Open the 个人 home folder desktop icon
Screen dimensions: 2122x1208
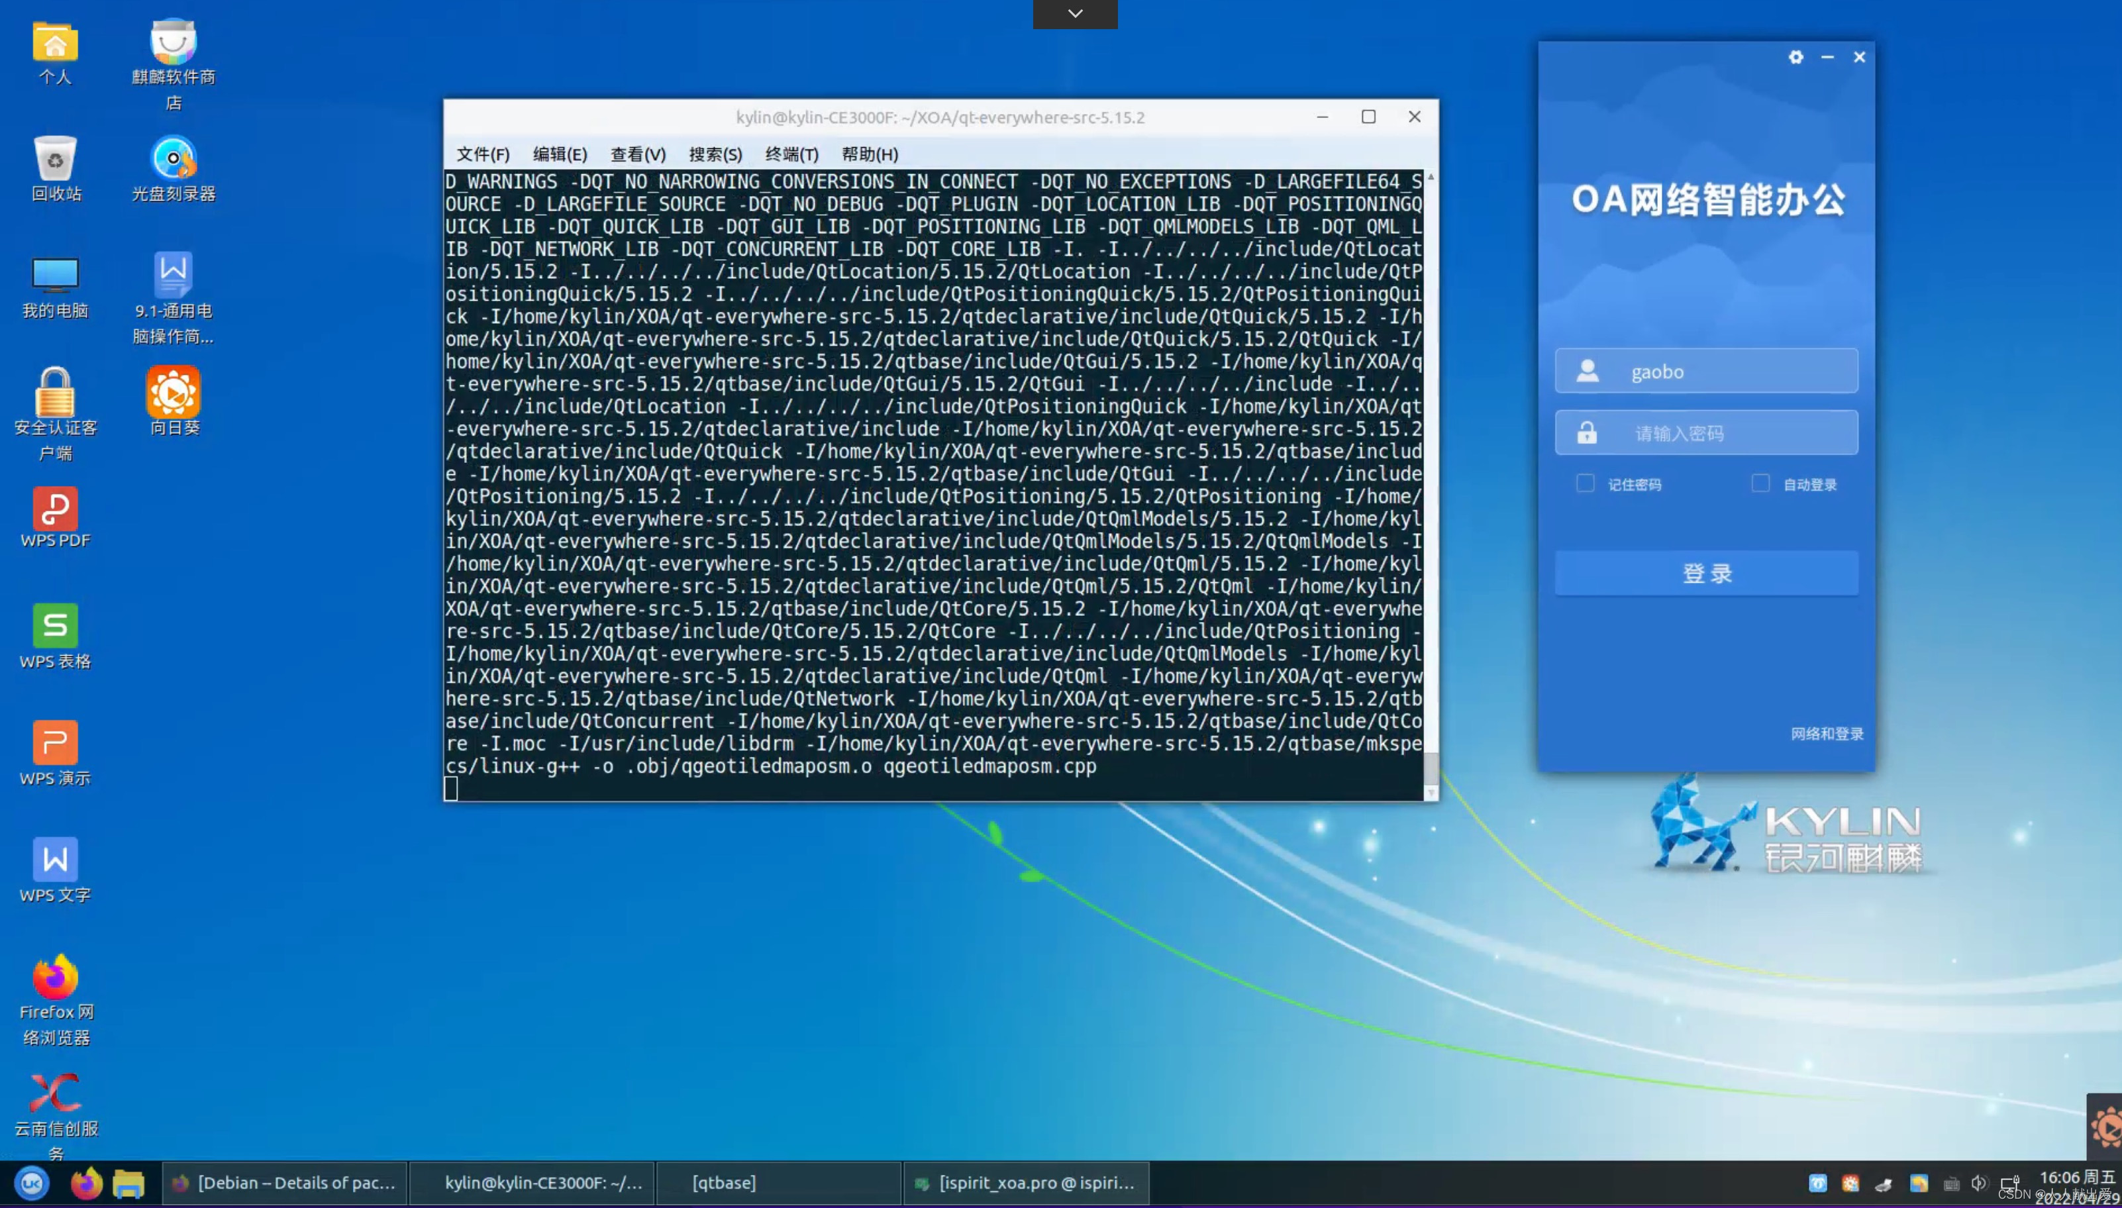pos(55,54)
